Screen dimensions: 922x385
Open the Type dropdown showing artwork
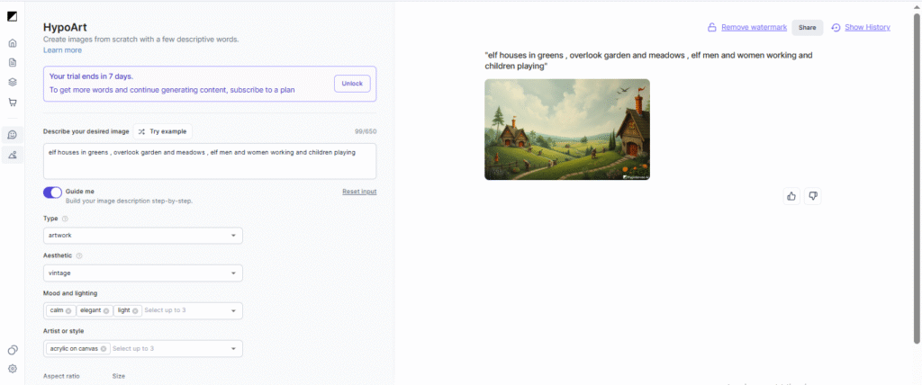pyautogui.click(x=143, y=236)
